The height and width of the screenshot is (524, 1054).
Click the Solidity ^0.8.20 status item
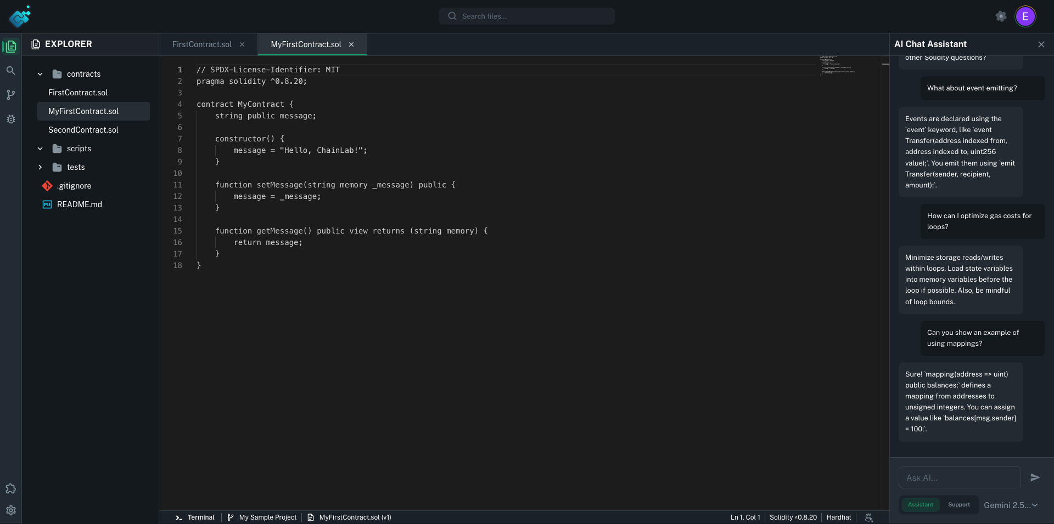coord(793,517)
